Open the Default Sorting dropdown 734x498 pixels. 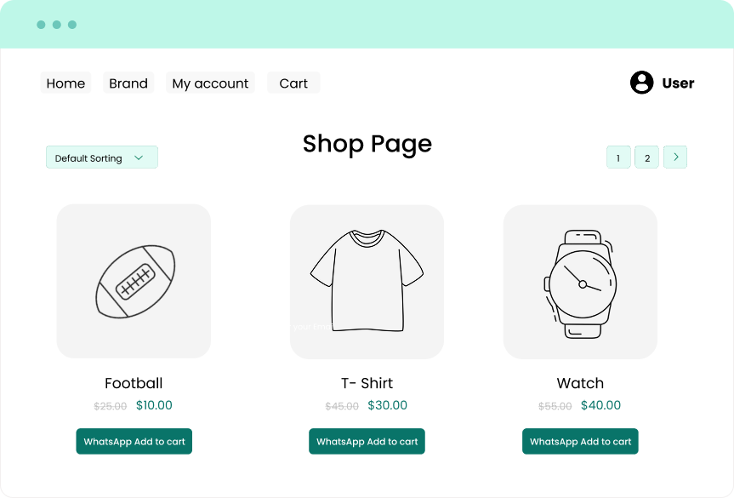tap(101, 157)
